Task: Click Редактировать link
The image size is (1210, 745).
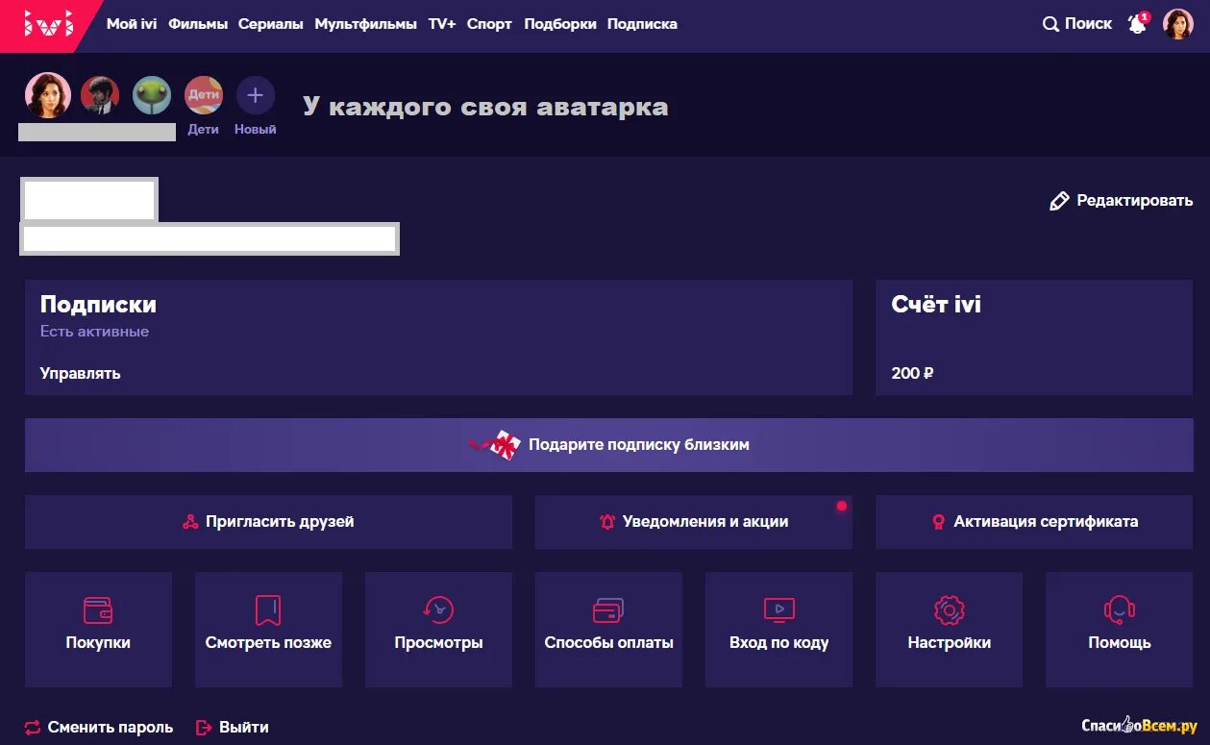Action: pos(1135,201)
